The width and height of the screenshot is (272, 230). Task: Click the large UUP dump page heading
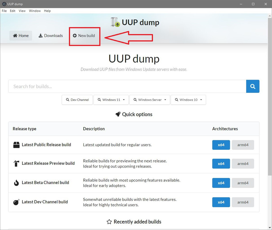click(134, 59)
